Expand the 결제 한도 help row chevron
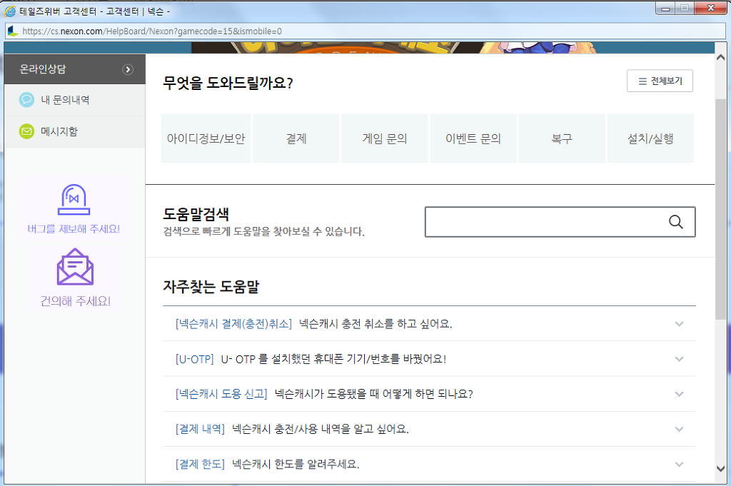731x486 pixels. tap(680, 464)
